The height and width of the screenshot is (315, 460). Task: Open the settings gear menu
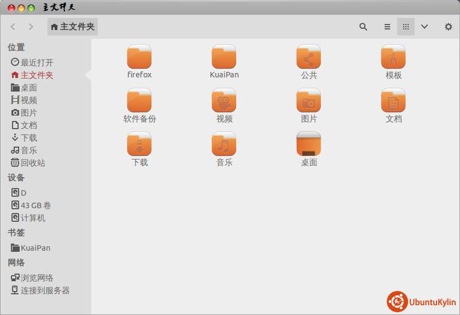448,27
